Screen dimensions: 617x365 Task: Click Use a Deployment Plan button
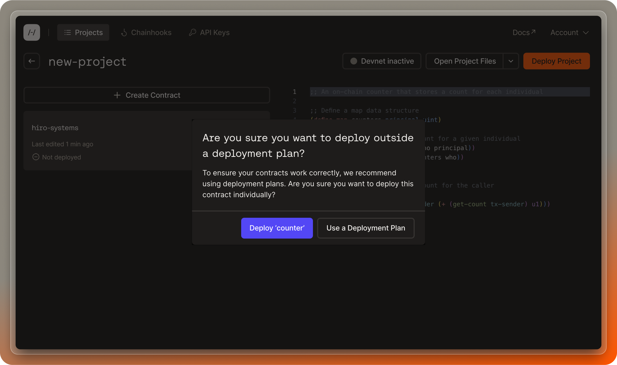tap(365, 228)
